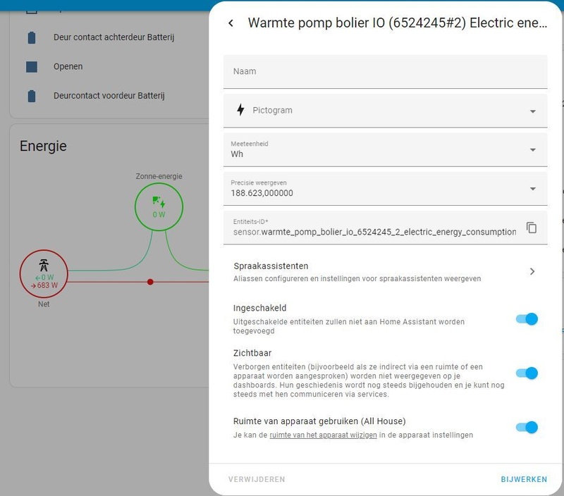Viewport: 564px width, 496px height.
Task: Open the Spraakassistenten settings row
Action: tap(385, 272)
